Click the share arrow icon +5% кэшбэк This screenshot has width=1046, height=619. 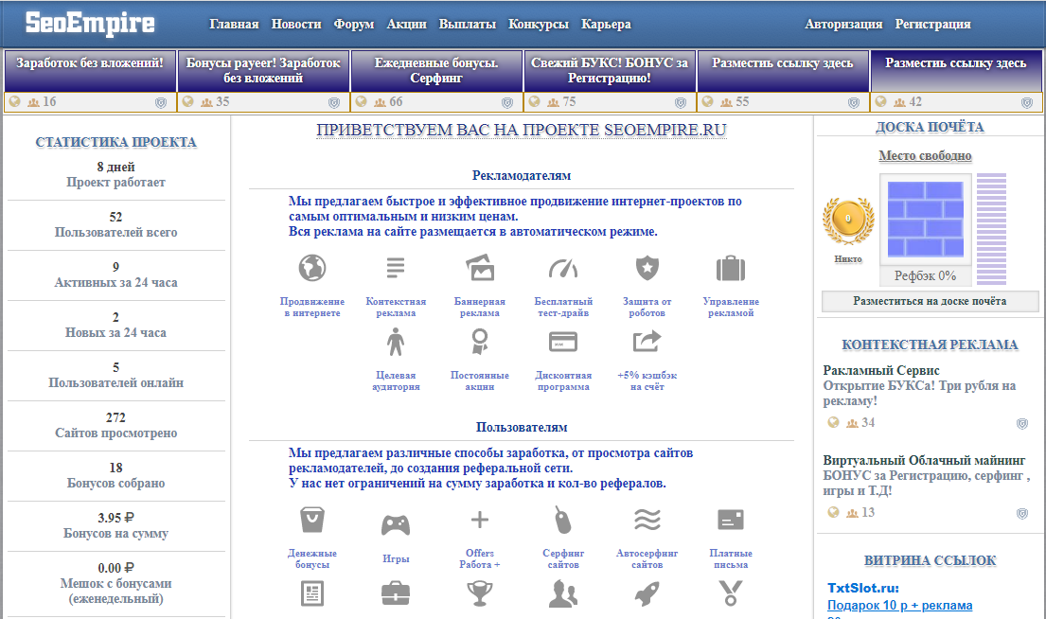click(x=647, y=341)
